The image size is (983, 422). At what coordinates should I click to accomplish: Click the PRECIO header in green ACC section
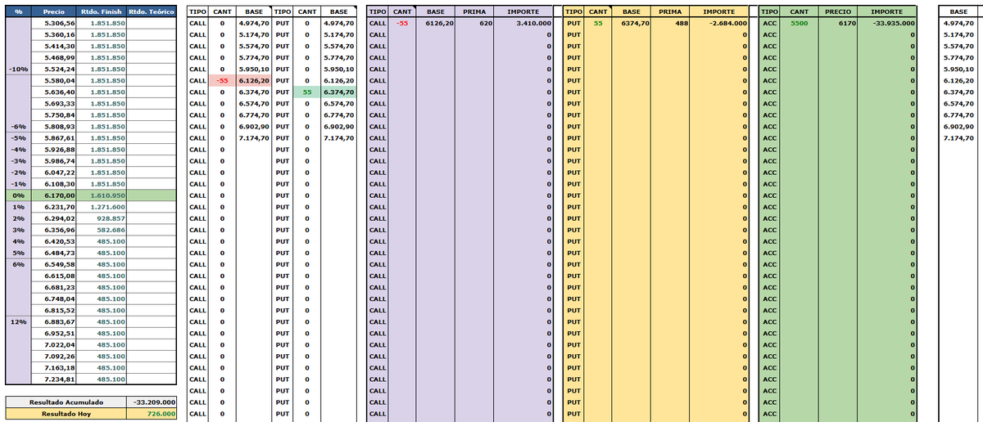(836, 12)
